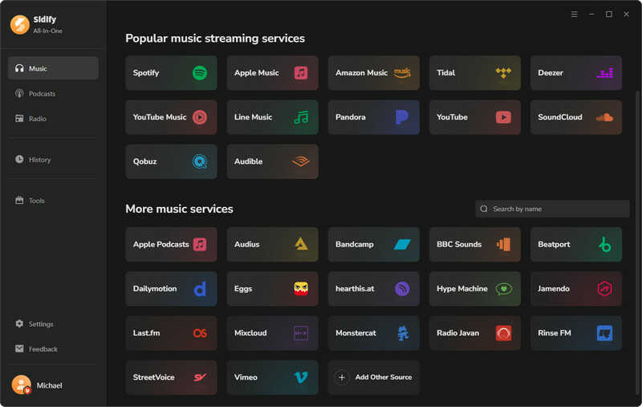Click the Pandora blue P icon
Image resolution: width=642 pixels, height=407 pixels.
click(x=402, y=117)
